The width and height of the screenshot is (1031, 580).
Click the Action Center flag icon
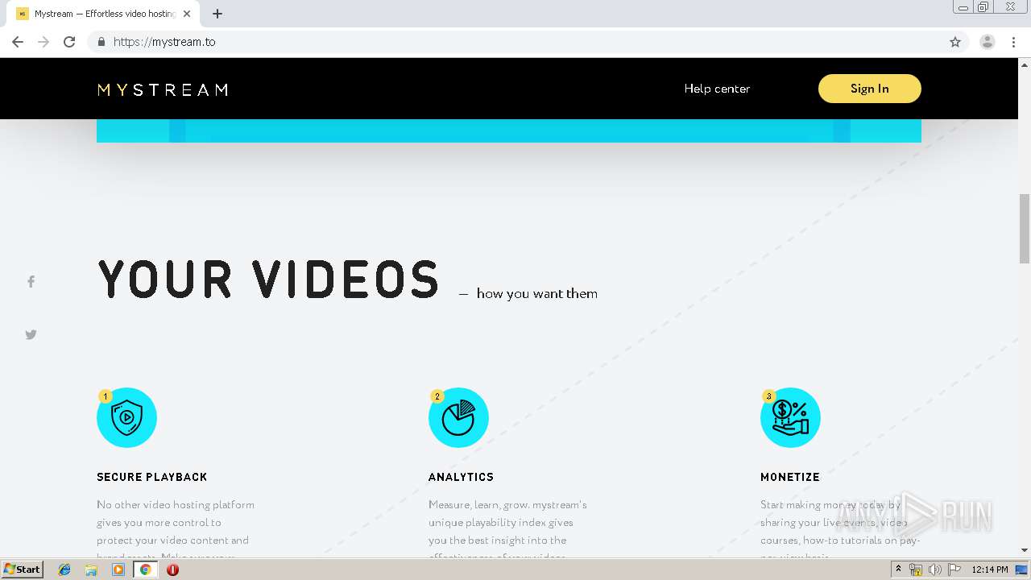[x=954, y=570]
